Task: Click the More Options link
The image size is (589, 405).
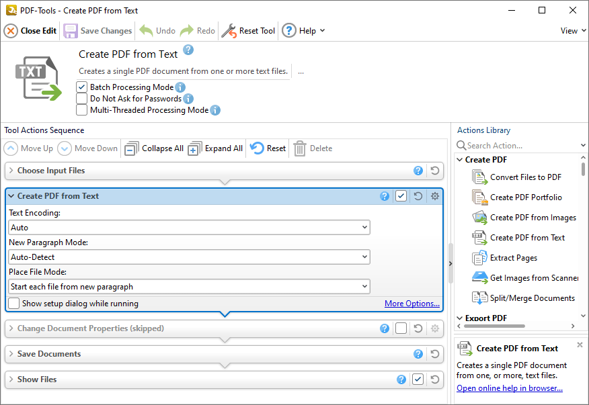Action: point(411,303)
